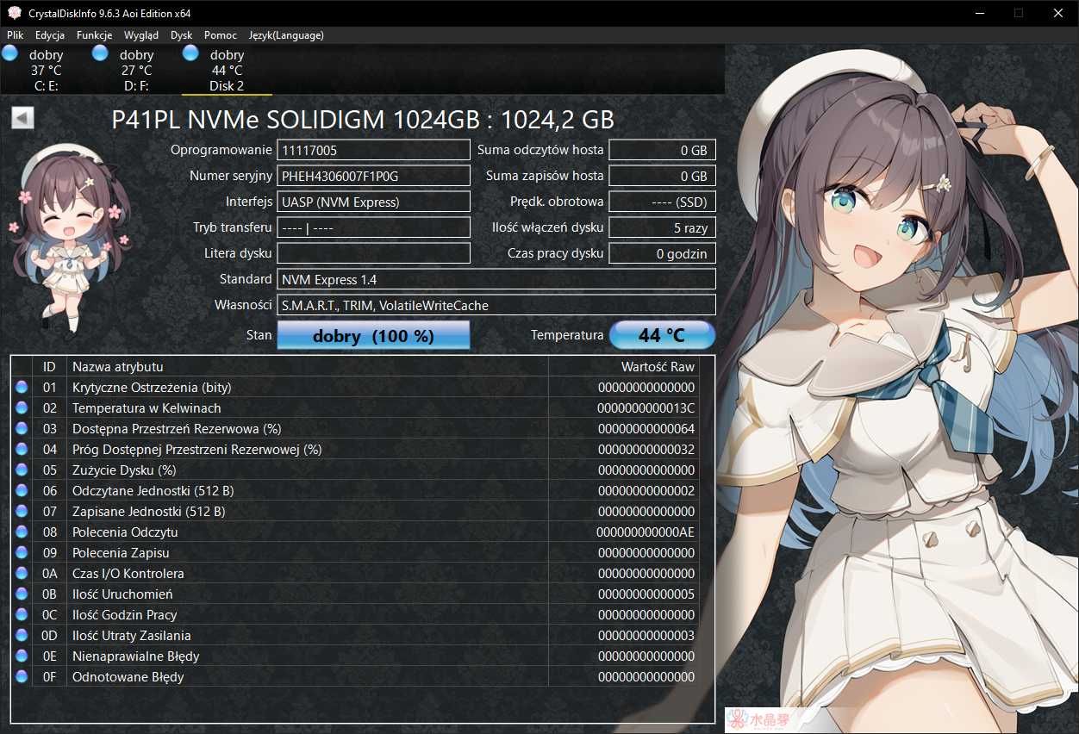This screenshot has width=1079, height=734.
Task: Select 'Polecenia Zapisu' attribute row
Action: pos(356,552)
